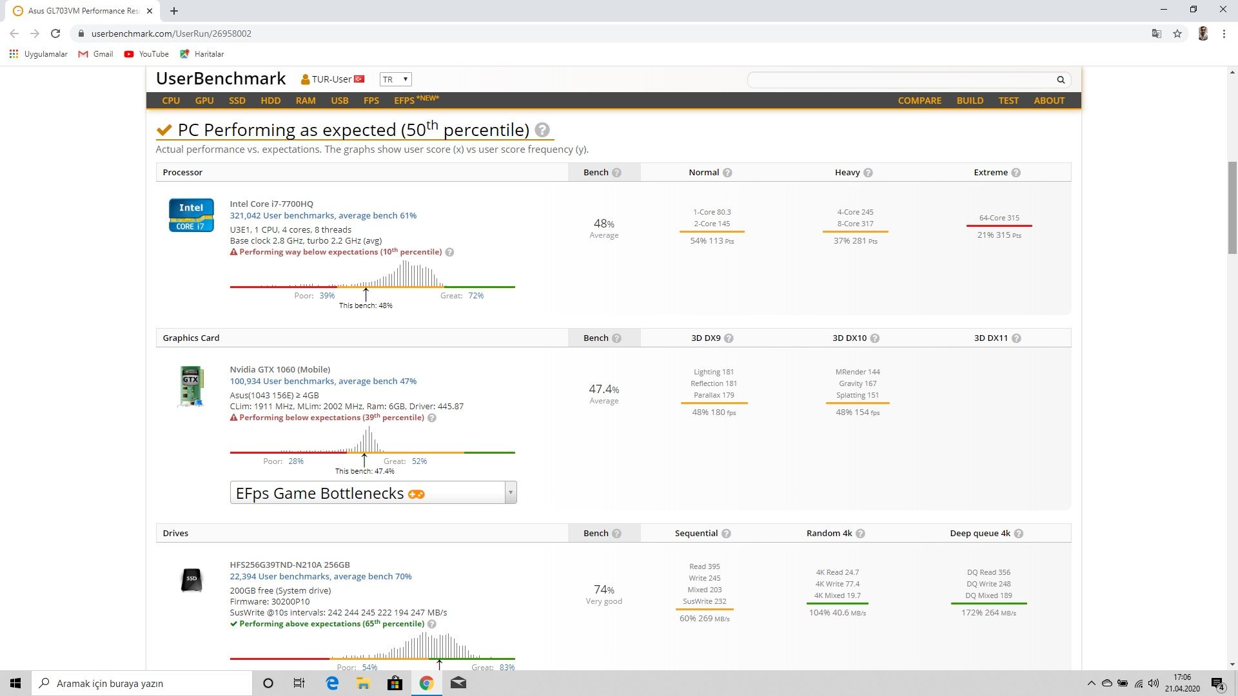Screen dimensions: 1238x696
Task: Open the Google Translate page icon
Action: point(1156,34)
